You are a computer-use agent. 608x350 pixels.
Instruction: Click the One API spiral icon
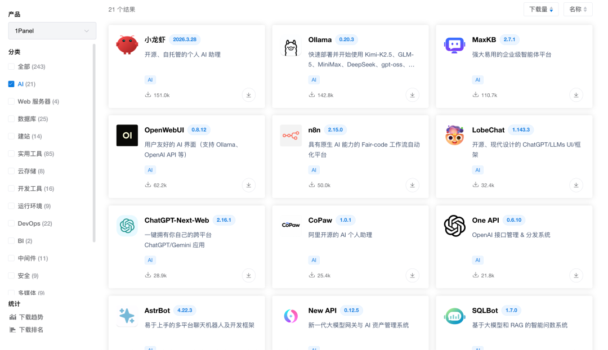tap(454, 225)
